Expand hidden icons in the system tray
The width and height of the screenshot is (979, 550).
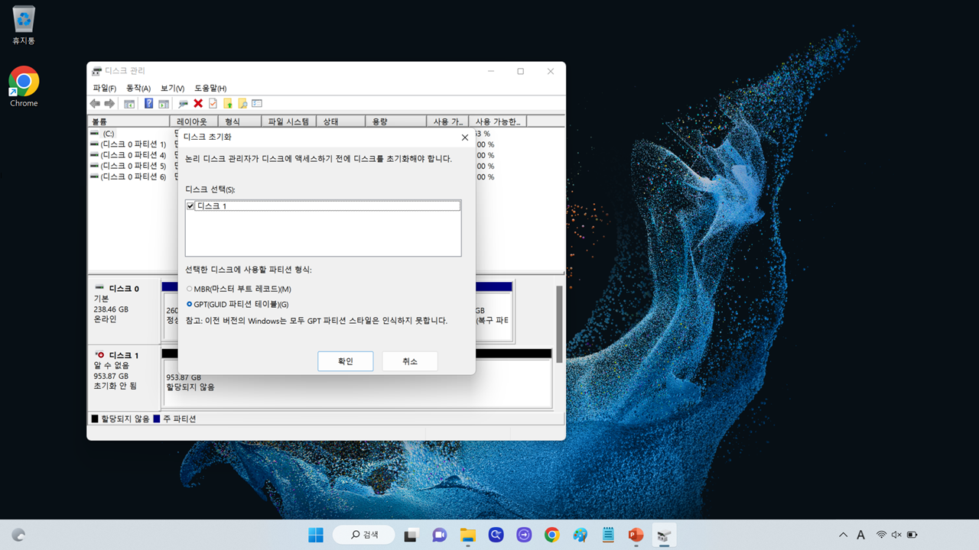[x=843, y=535]
